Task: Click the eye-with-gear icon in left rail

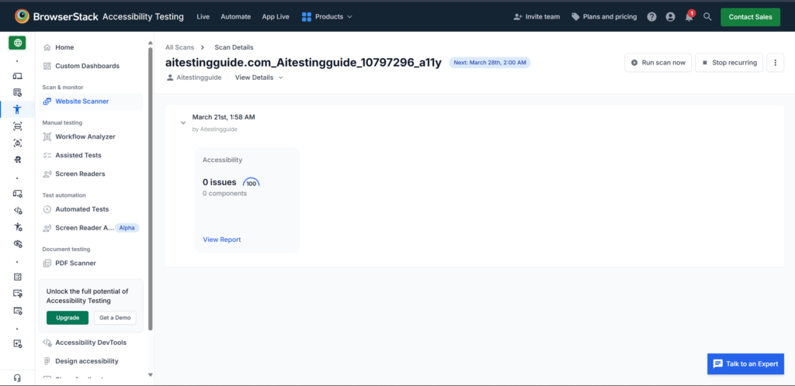Action: coord(18,244)
